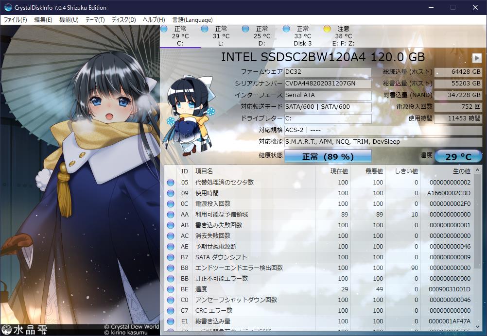This screenshot has width=487, height=336.
Task: Click the status orb in row AE 予期せぬ電源断
Action: [171, 247]
